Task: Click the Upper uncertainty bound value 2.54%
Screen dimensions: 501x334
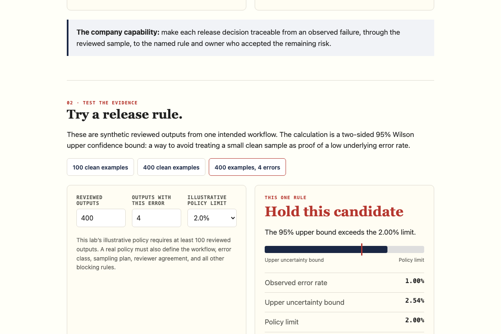Action: coord(415,301)
